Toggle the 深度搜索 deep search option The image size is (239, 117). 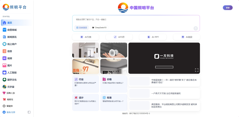tap(81, 27)
